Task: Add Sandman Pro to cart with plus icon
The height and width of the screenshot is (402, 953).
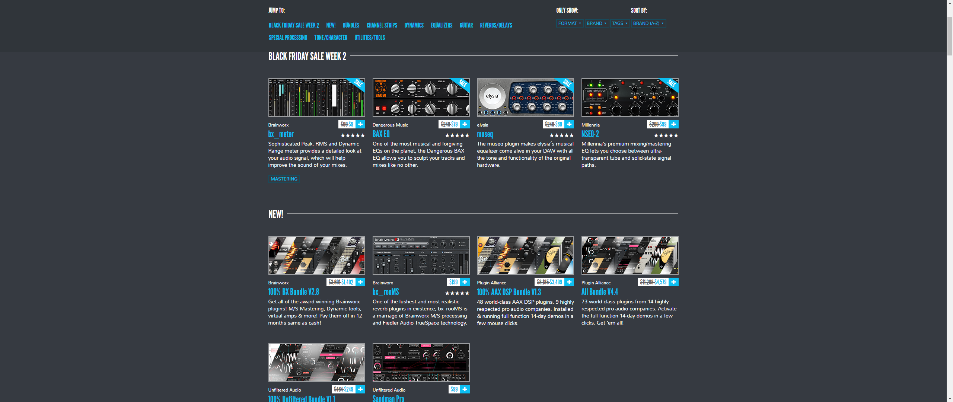Action: pos(465,389)
